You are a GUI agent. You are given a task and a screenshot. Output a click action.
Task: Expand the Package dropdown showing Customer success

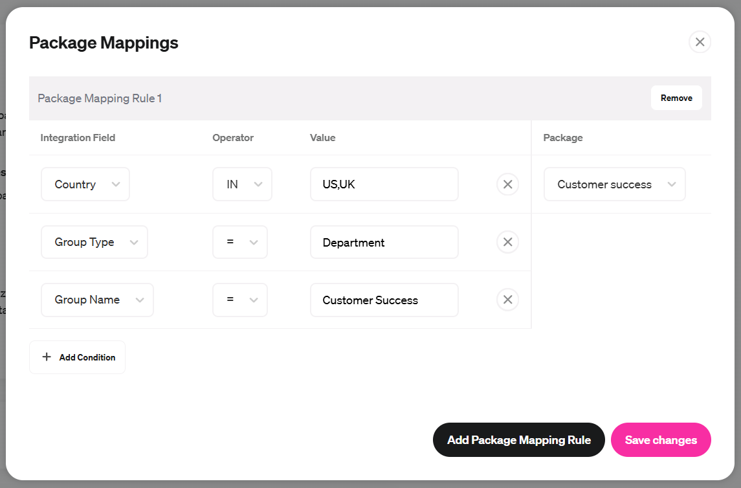tap(614, 184)
